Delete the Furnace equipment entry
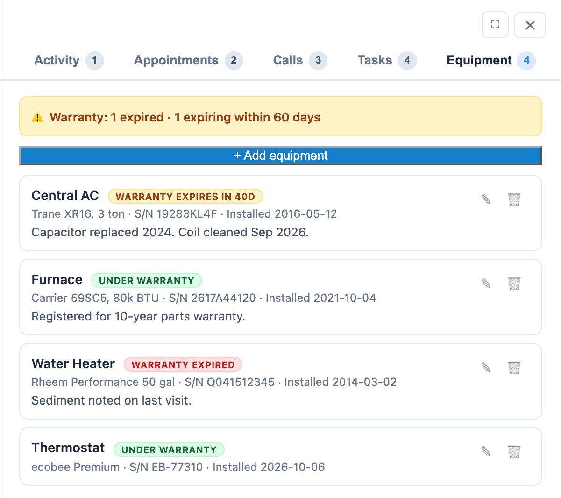Screen dimensions: 561x498 tap(514, 283)
